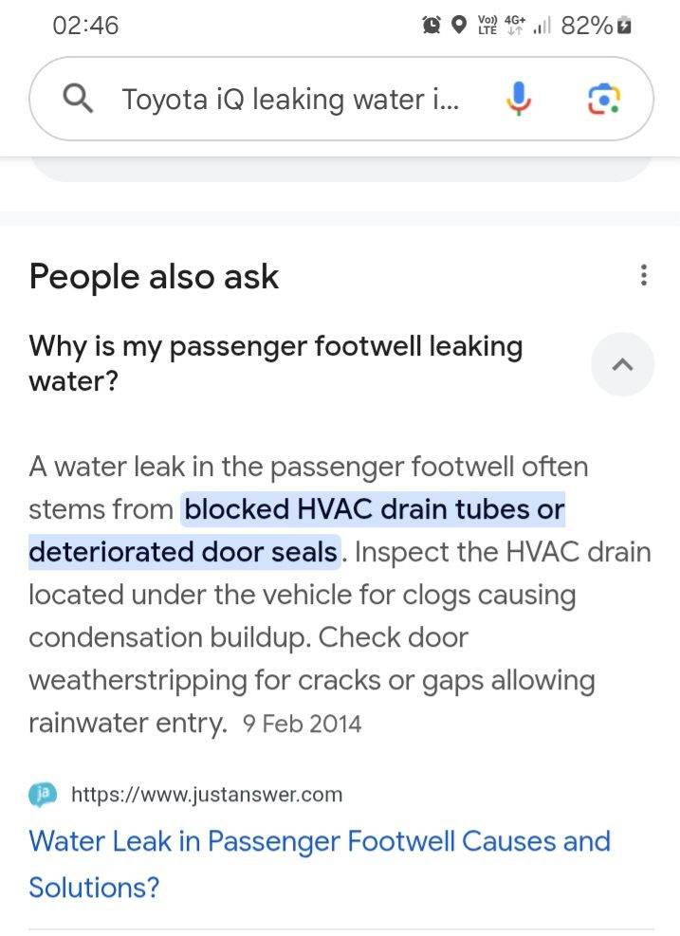Click the Toyota iQ search query field
The width and height of the screenshot is (680, 936).
click(x=289, y=99)
